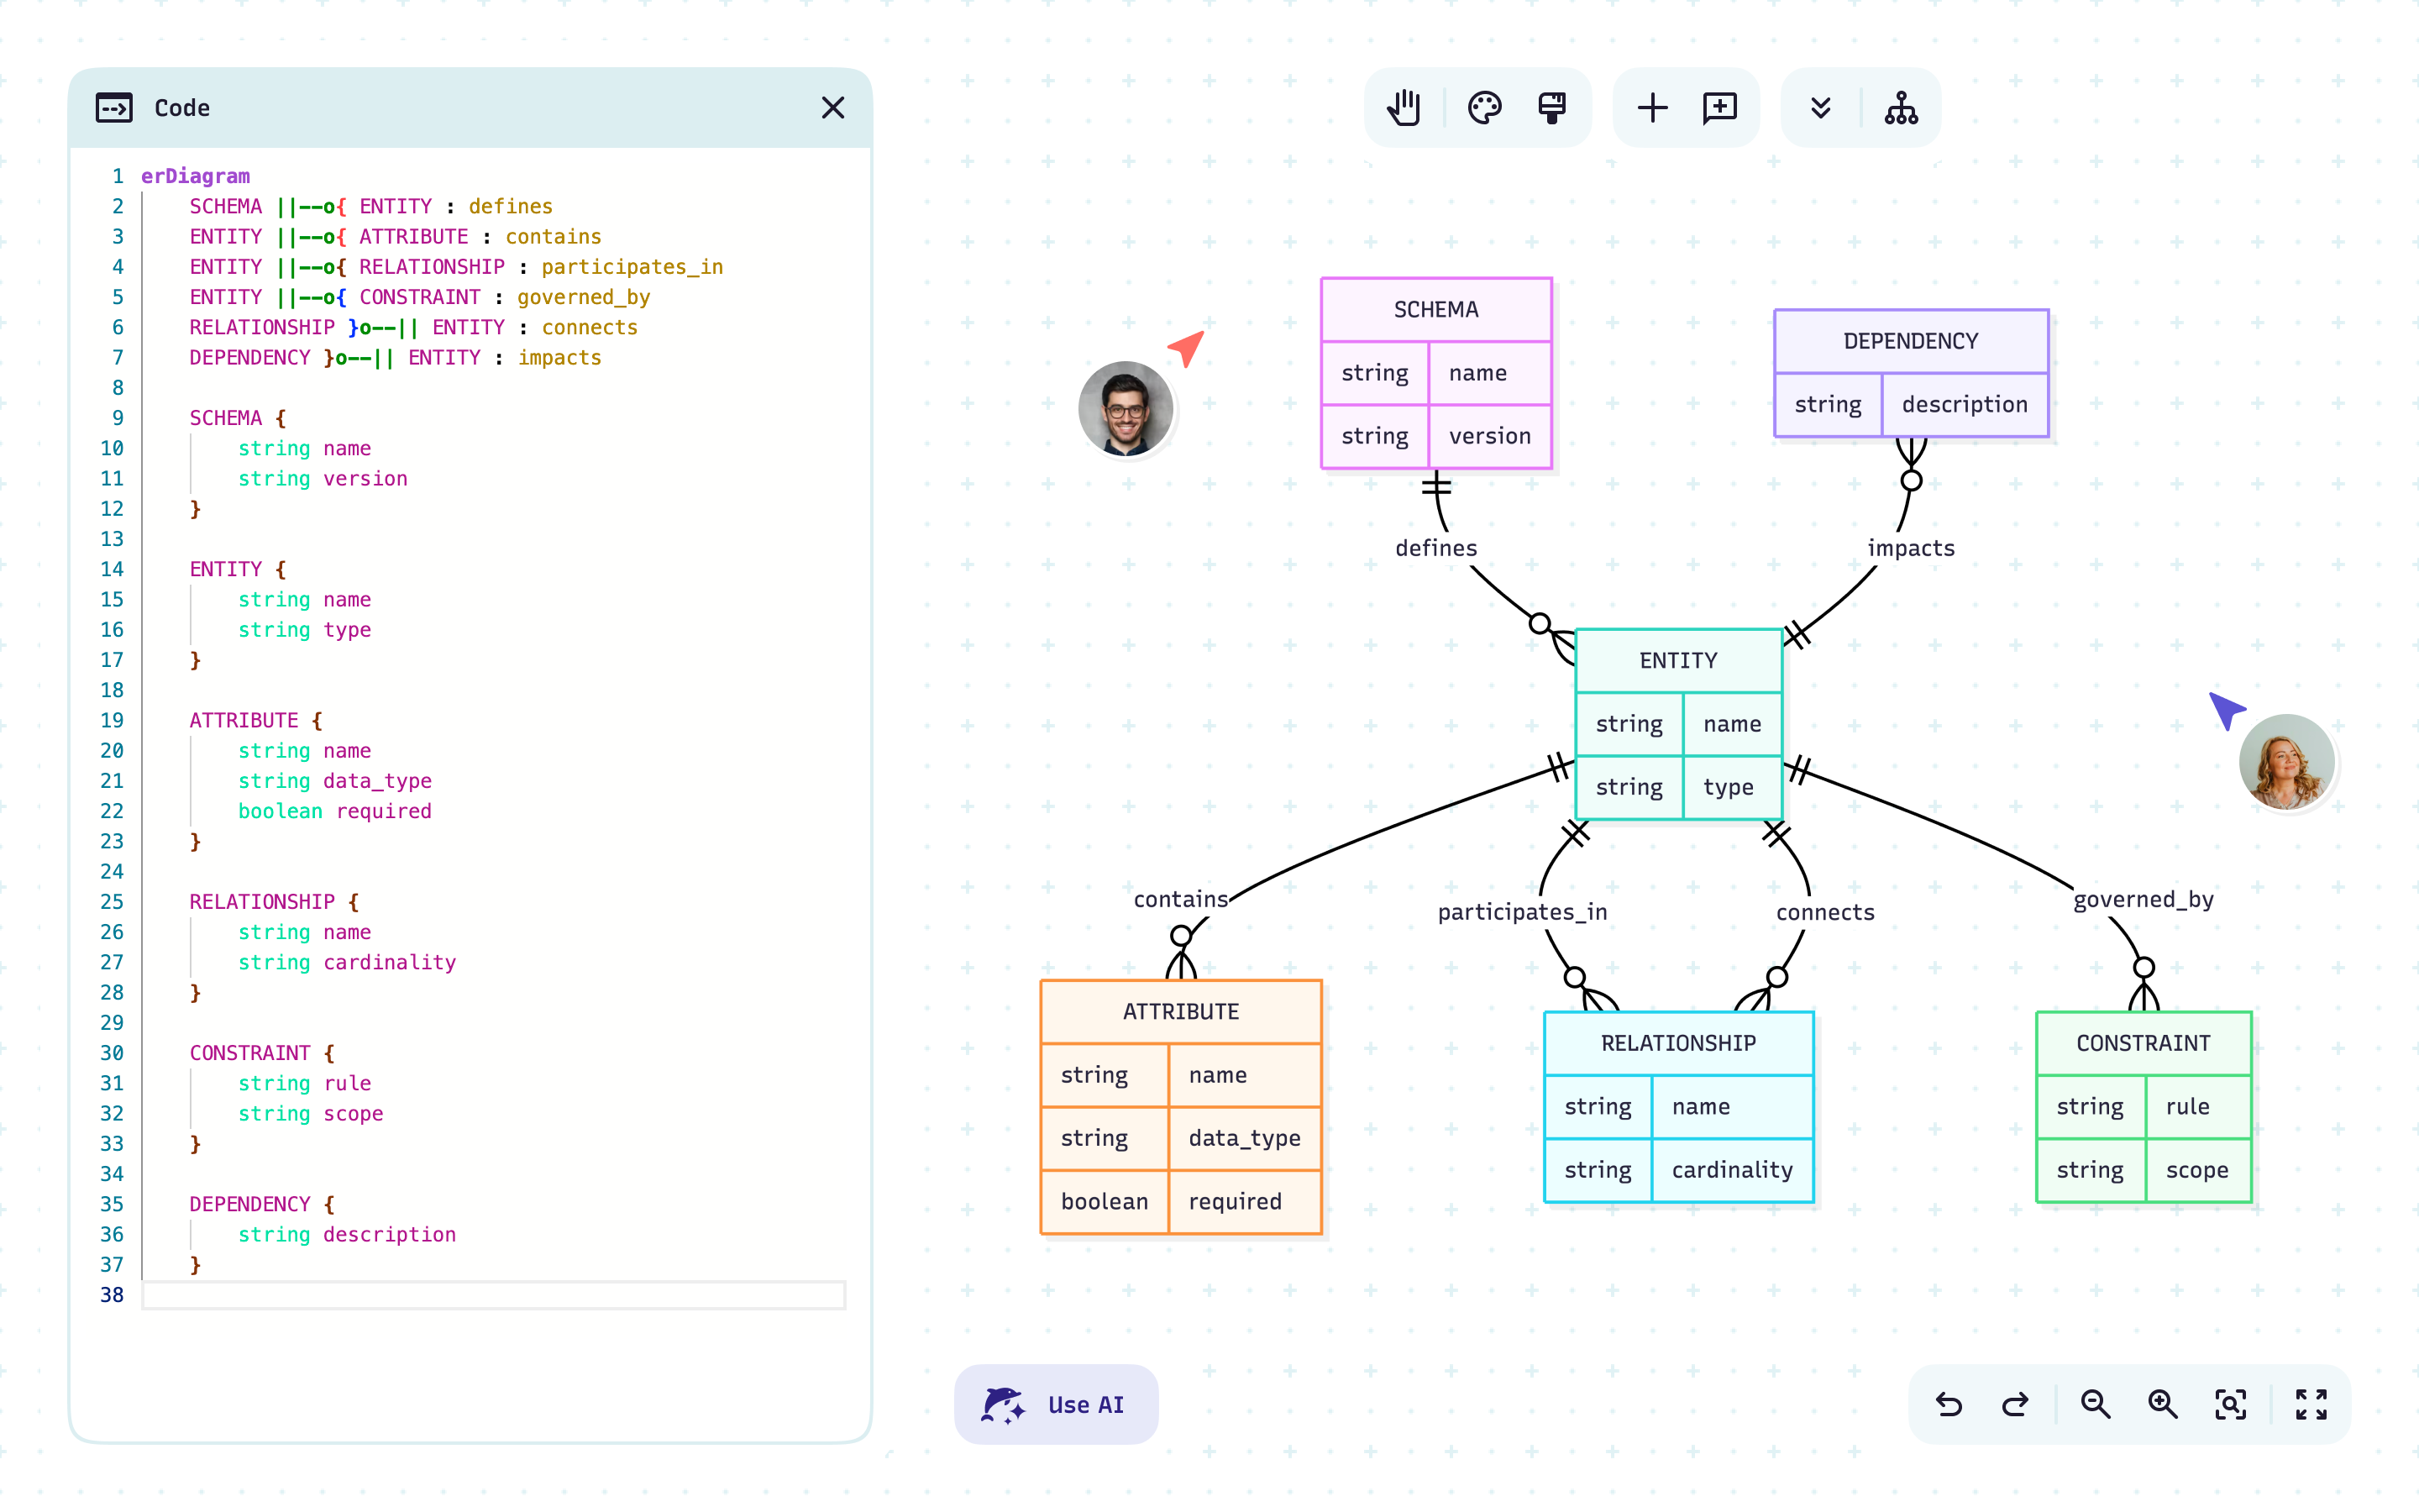Zoom in on the canvas
This screenshot has width=2419, height=1512.
[x=2162, y=1404]
